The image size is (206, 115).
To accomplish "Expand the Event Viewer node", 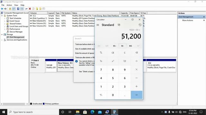I will click(5, 21).
